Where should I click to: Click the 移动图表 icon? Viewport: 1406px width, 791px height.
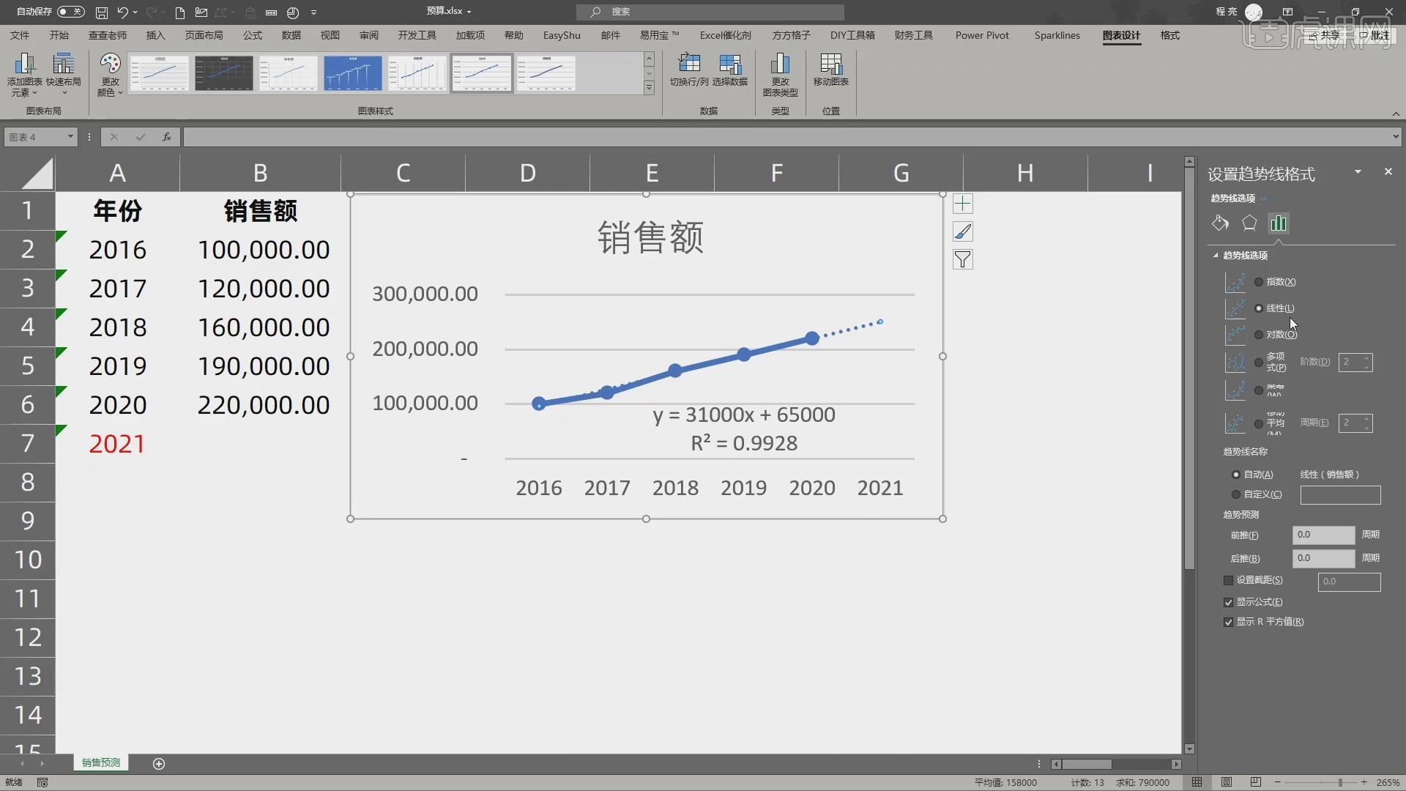[830, 71]
